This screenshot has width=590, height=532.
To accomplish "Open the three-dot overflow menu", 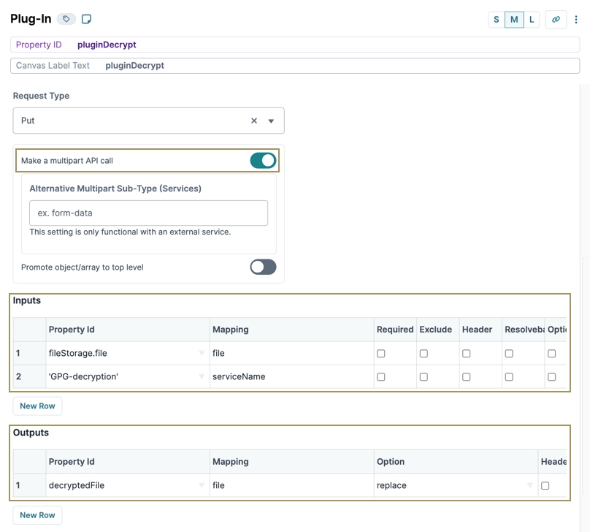I will pyautogui.click(x=575, y=19).
